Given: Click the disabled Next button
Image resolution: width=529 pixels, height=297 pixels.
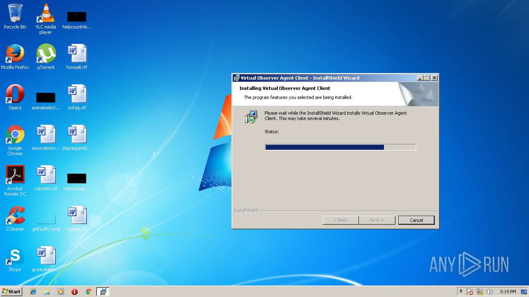Looking at the screenshot, I should coord(377,220).
